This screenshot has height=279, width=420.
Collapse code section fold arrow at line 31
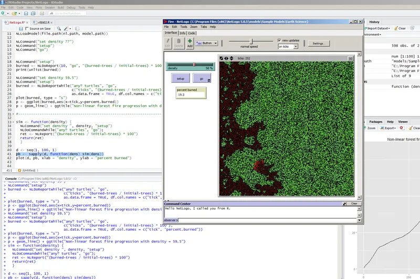[x=14, y=114]
